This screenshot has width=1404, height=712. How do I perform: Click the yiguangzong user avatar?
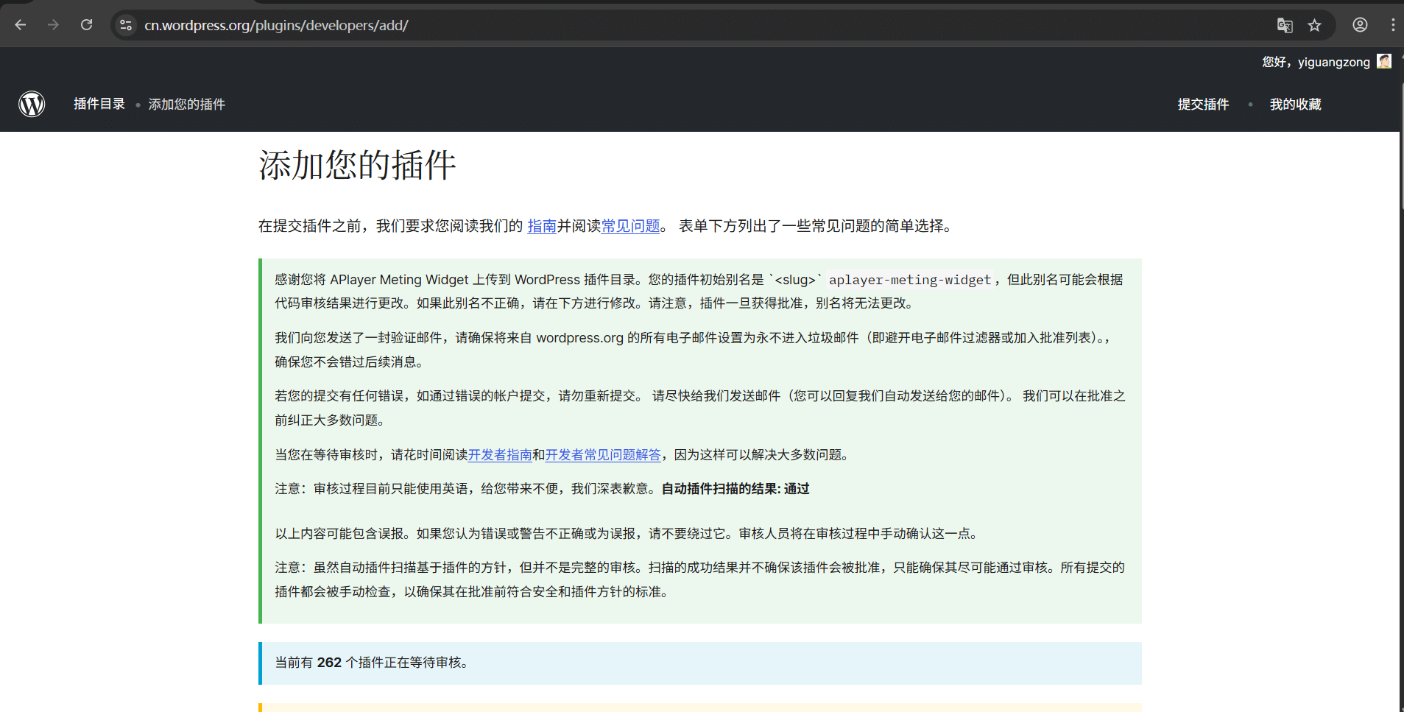(x=1384, y=62)
